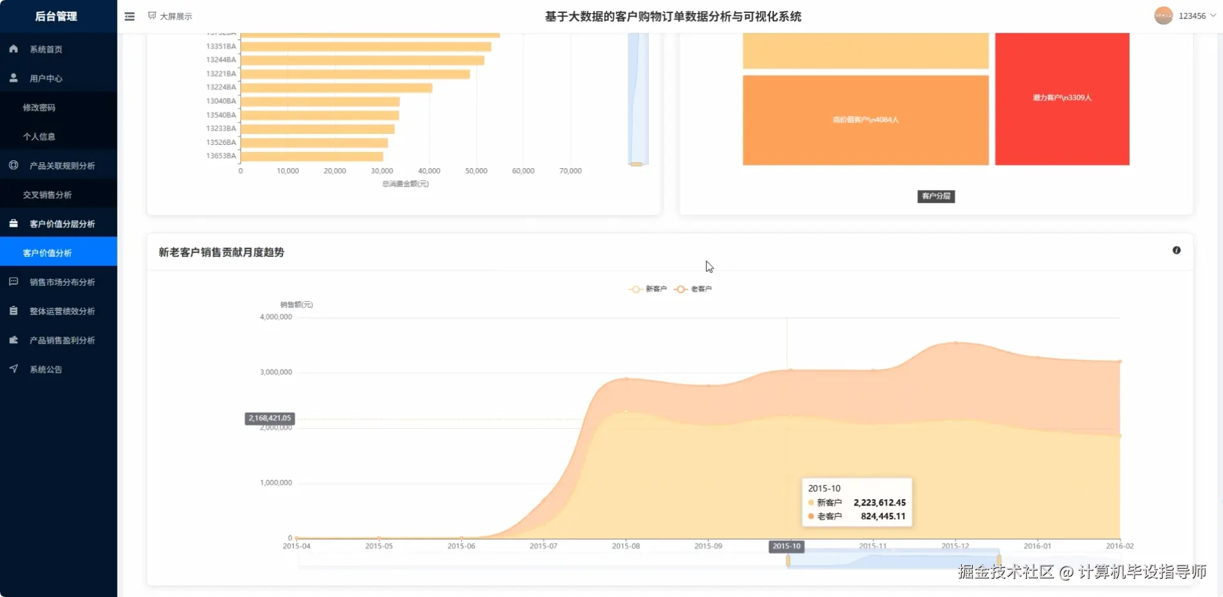Viewport: 1223px width, 597px height.
Task: Click the briefcase icon beside 客户价值分层分析
Action: point(14,223)
